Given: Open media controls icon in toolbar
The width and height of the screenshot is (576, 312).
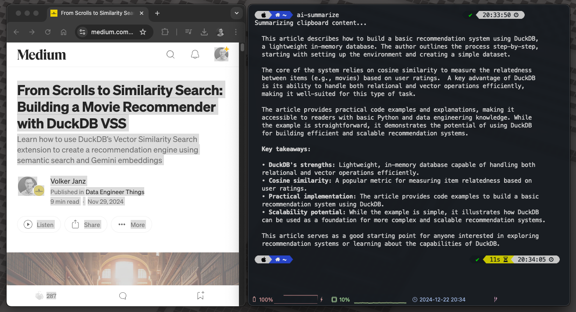Looking at the screenshot, I should click(x=188, y=32).
